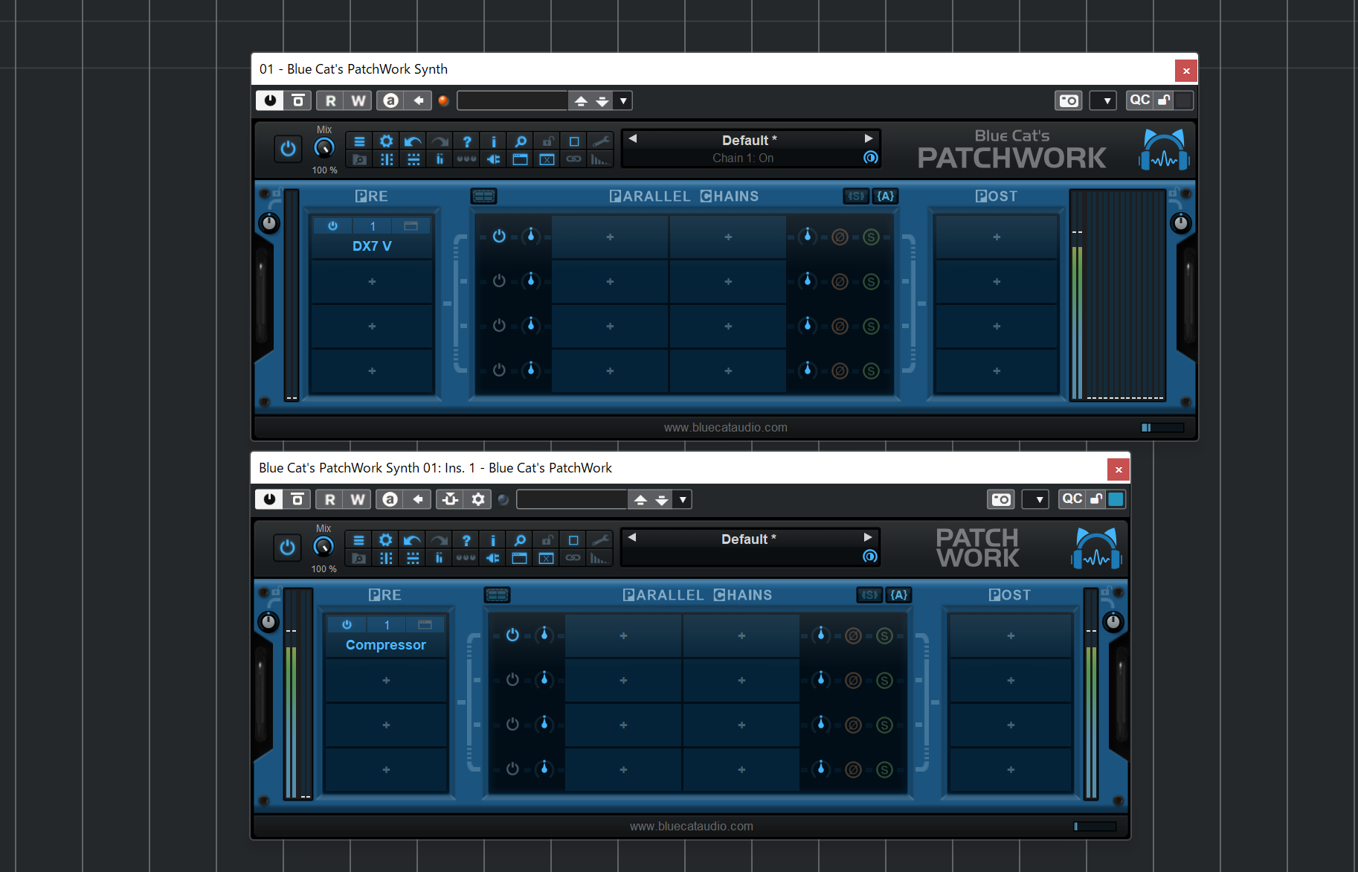Adjust Mix knob in PatchWork Synth window
Screen dimensions: 1358x872
tap(324, 148)
